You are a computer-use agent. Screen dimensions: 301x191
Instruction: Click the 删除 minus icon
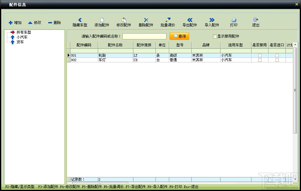[x=50, y=23]
